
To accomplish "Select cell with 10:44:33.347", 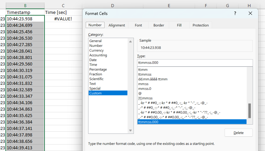I will [x=25, y=96].
